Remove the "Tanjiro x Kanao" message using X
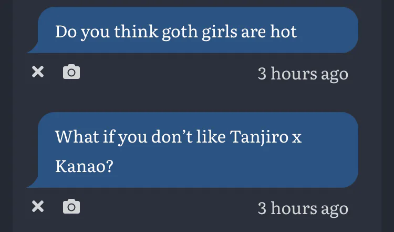Viewport: 394px width, 232px height. (38, 206)
